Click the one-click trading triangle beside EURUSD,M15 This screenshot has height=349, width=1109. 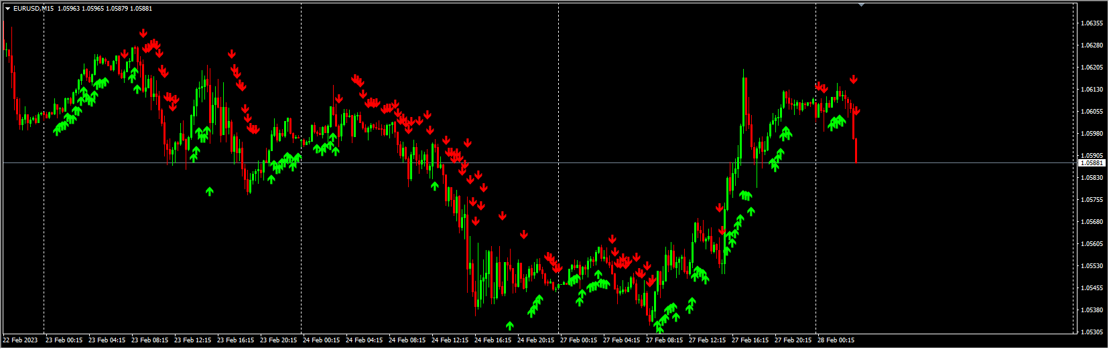7,9
